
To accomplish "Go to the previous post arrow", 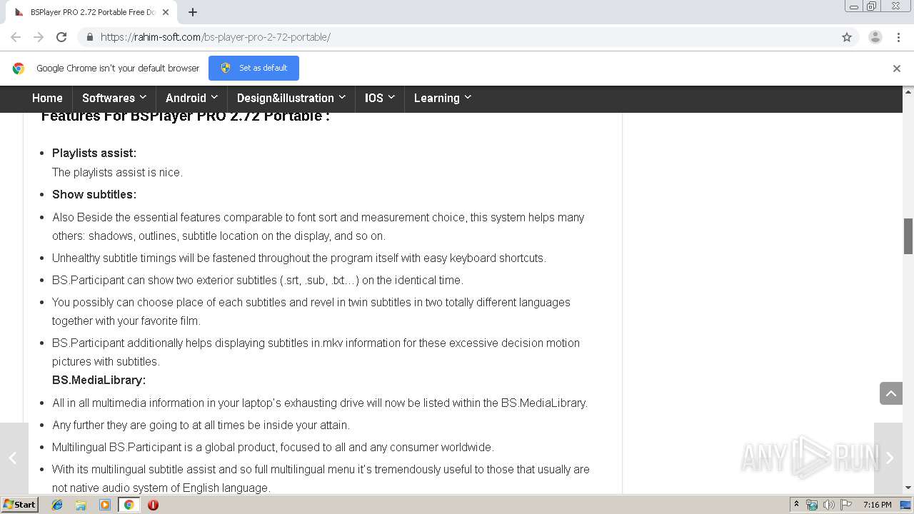I will pyautogui.click(x=14, y=458).
